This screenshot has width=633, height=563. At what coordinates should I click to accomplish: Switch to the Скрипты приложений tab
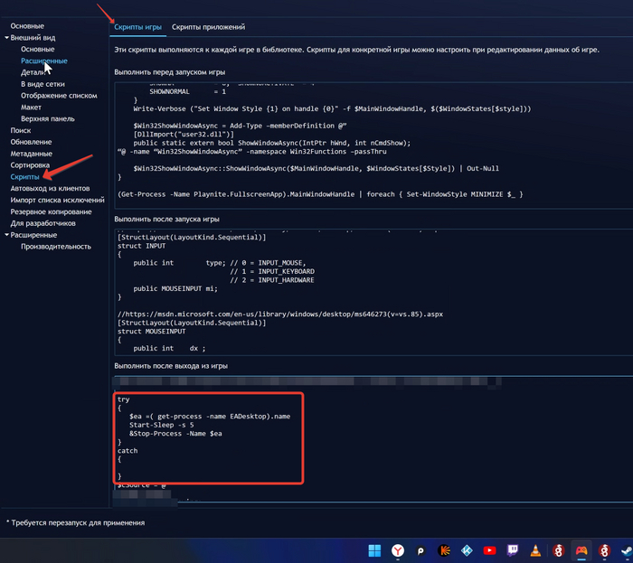click(208, 27)
